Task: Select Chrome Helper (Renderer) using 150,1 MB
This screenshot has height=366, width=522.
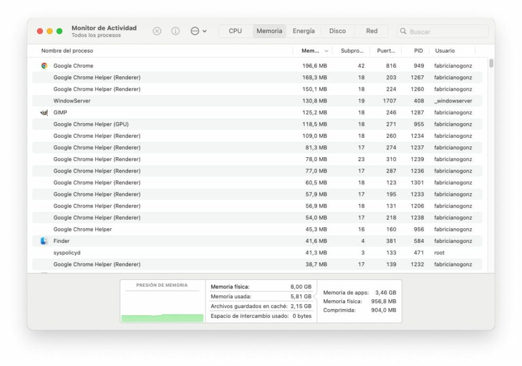Action: (x=257, y=89)
